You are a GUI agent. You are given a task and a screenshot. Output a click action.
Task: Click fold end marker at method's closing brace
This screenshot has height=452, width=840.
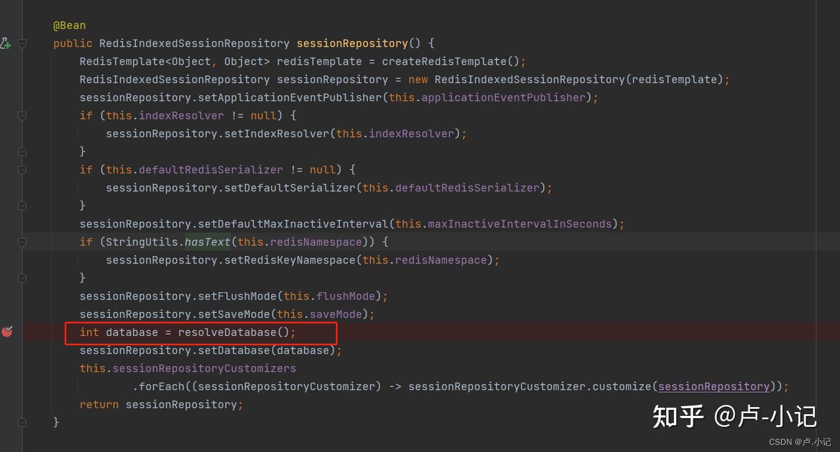[22, 422]
